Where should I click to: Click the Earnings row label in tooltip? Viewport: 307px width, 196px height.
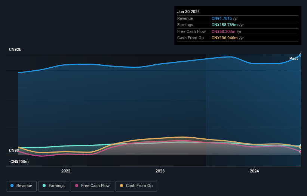click(x=185, y=25)
